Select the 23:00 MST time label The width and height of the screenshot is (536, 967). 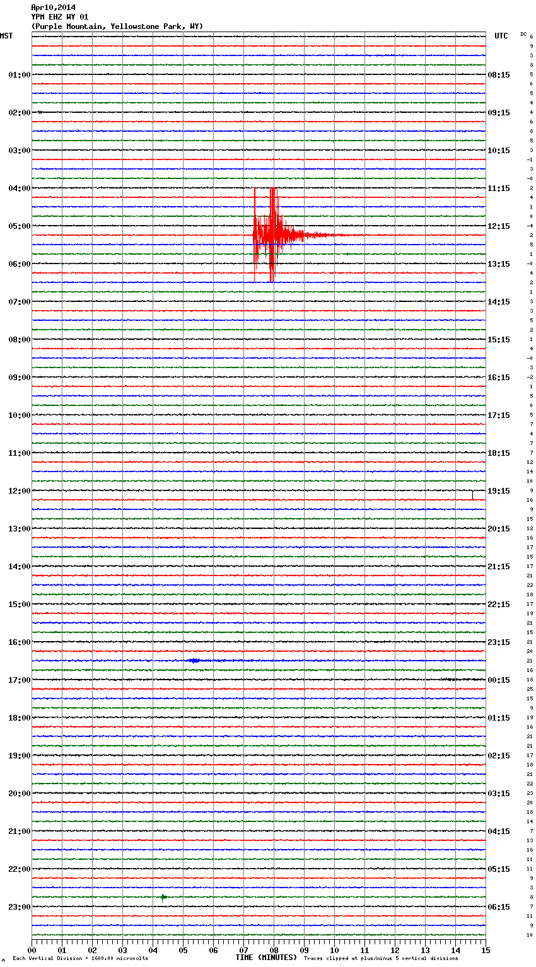point(19,907)
